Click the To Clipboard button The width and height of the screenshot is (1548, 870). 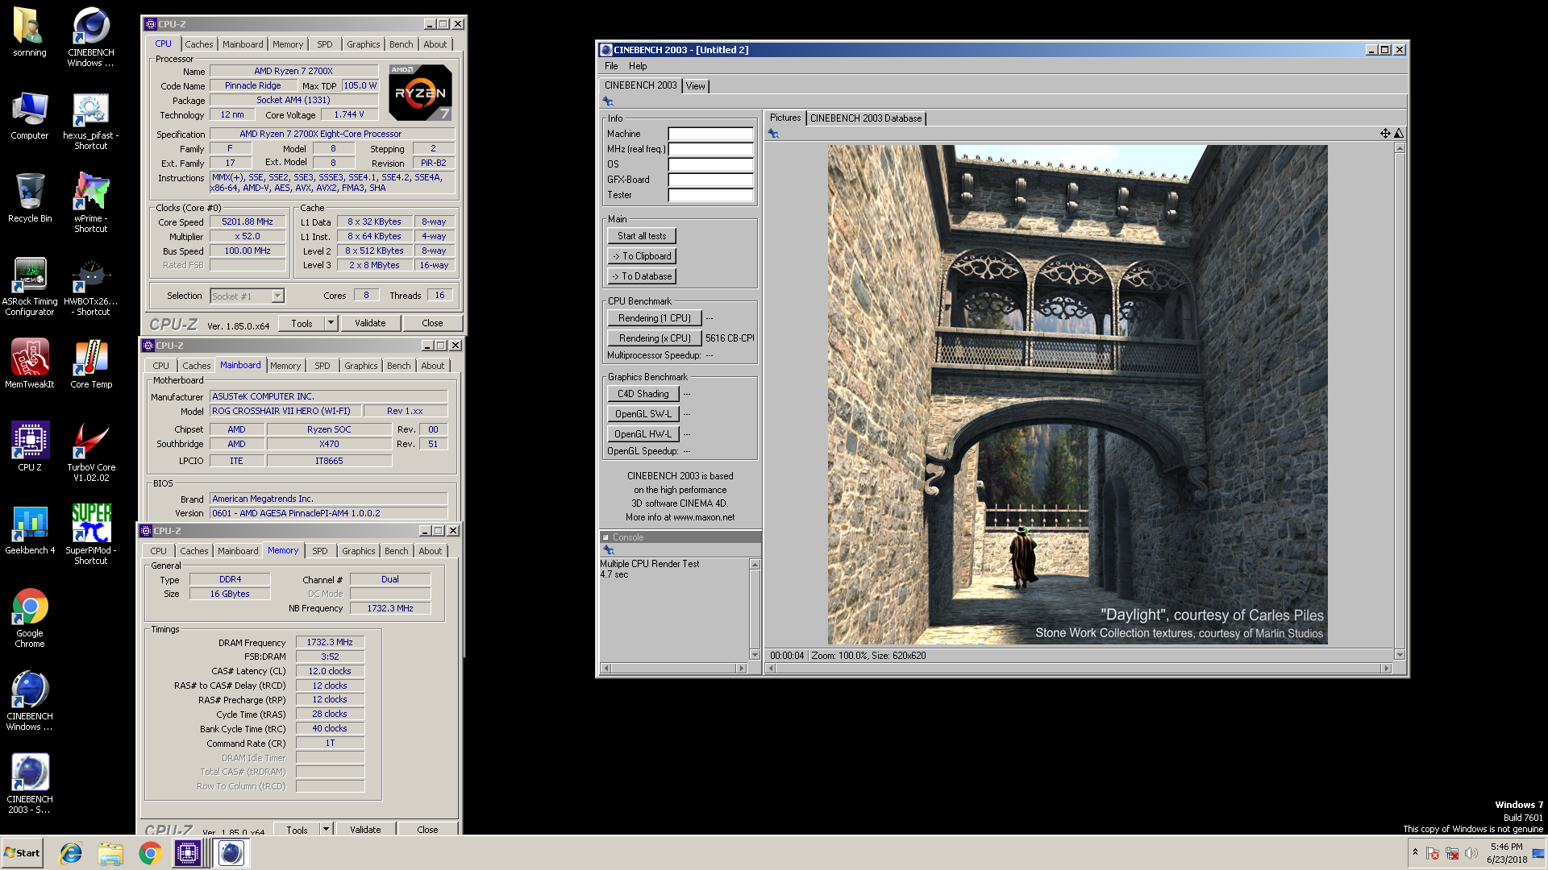(642, 256)
